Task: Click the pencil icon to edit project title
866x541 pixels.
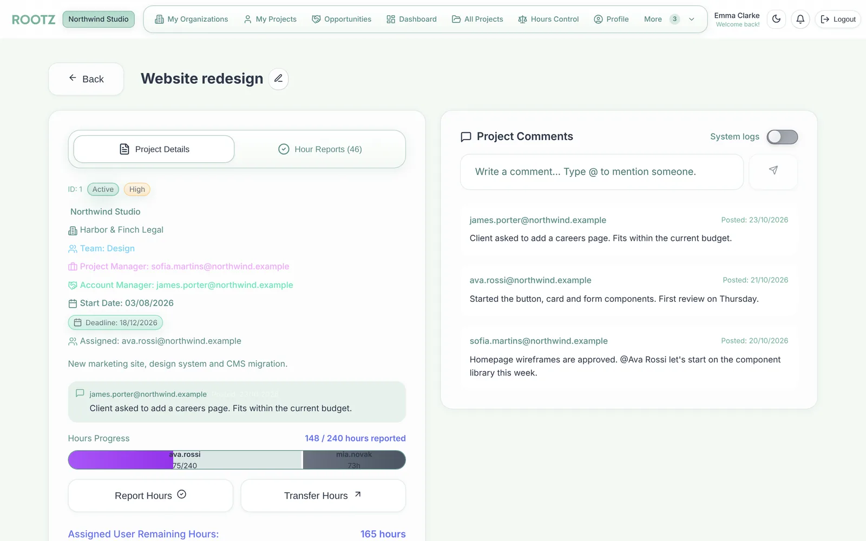Action: tap(278, 79)
